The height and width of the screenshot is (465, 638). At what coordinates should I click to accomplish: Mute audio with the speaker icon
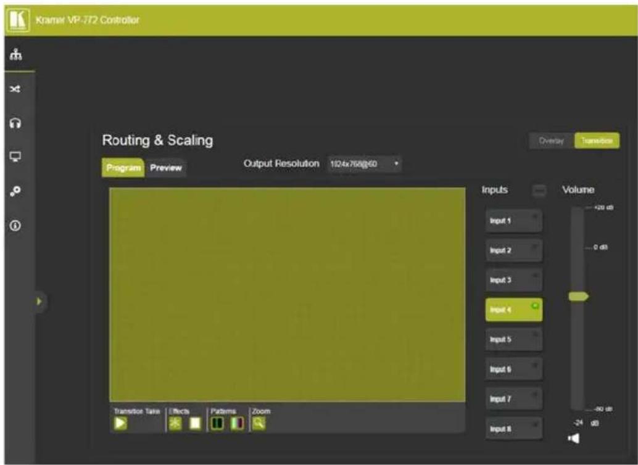pyautogui.click(x=574, y=438)
